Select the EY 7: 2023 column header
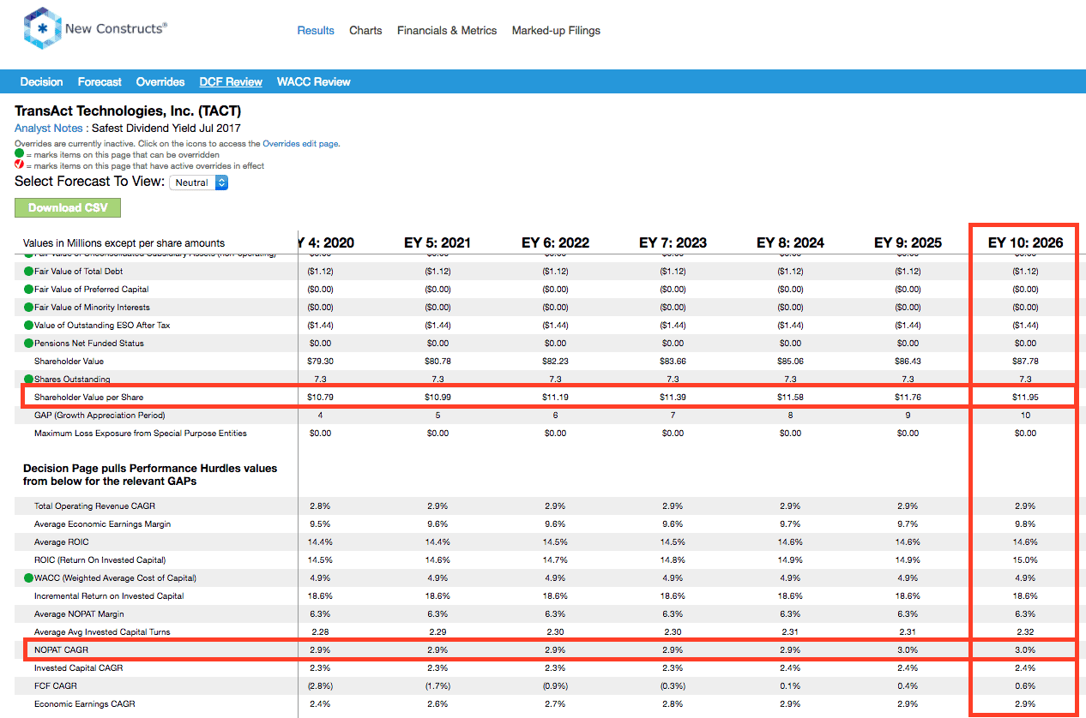1086x718 pixels. 673,243
